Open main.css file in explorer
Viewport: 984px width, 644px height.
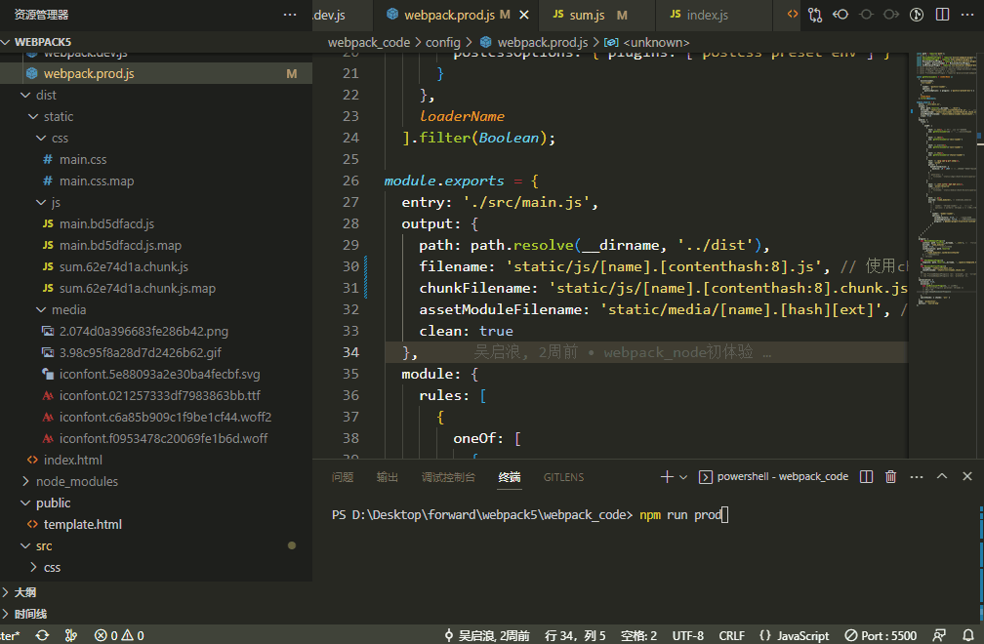[83, 159]
